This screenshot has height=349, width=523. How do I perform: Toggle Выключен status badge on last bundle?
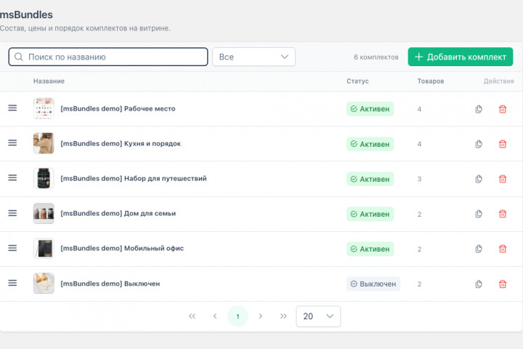pos(373,284)
